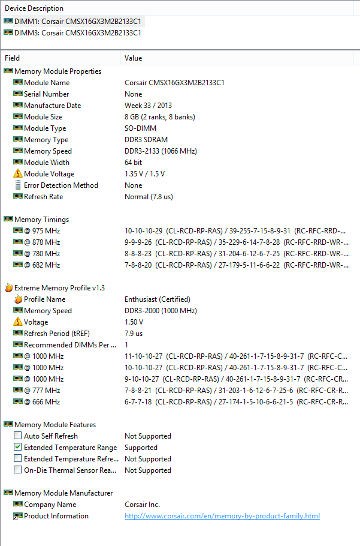
Task: Select the Corsair Inc. company name value
Action: pyautogui.click(x=143, y=505)
